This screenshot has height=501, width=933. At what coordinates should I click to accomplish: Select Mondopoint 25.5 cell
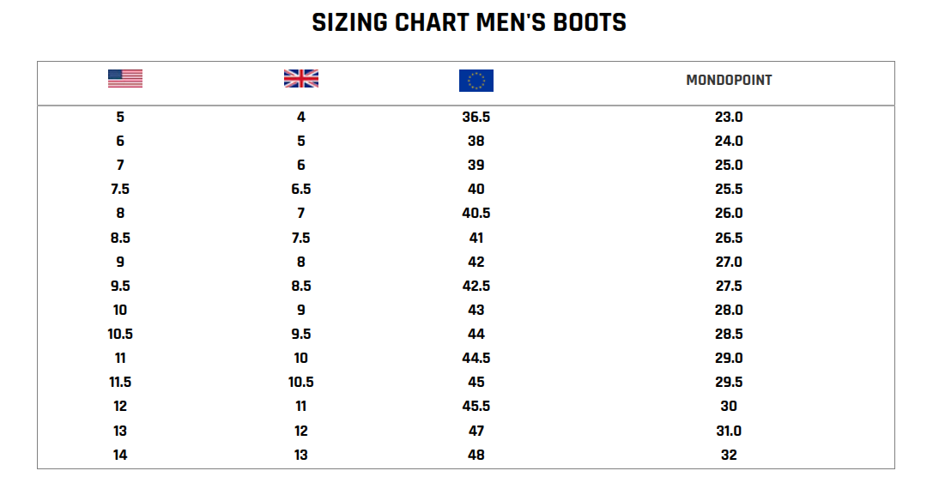click(729, 189)
